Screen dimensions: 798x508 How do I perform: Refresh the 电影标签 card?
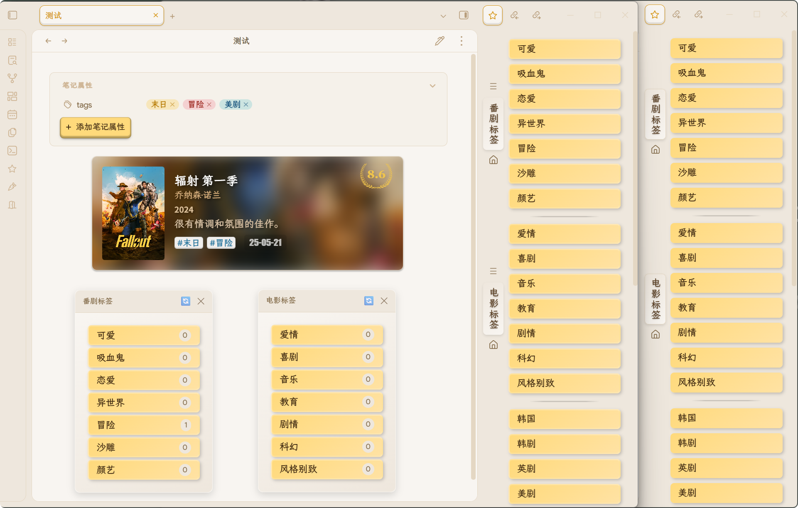click(368, 300)
